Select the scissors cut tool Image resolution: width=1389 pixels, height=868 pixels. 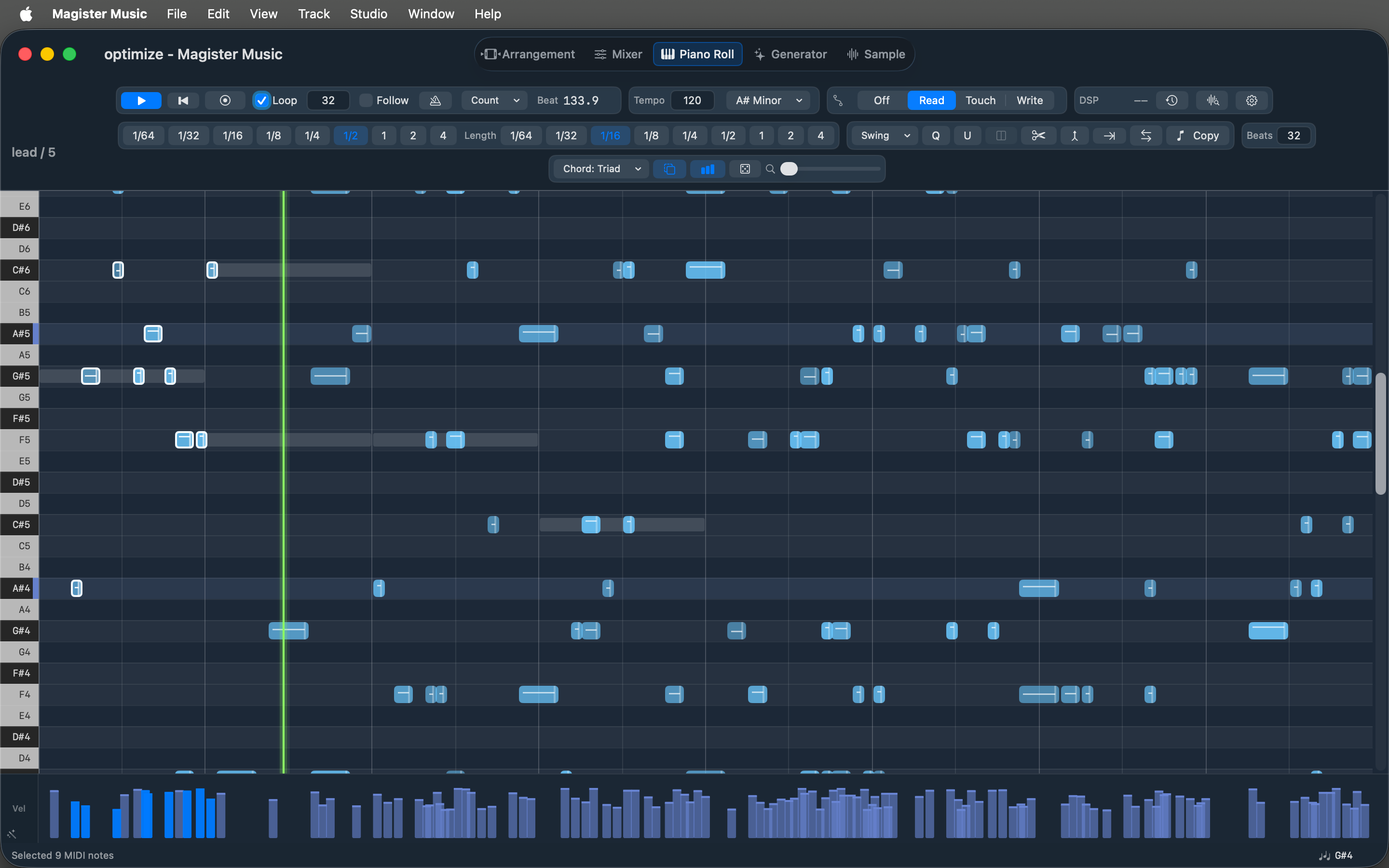(x=1038, y=136)
